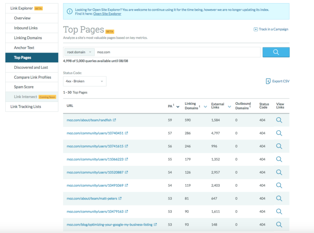Click External Links value 4,797

215,133
